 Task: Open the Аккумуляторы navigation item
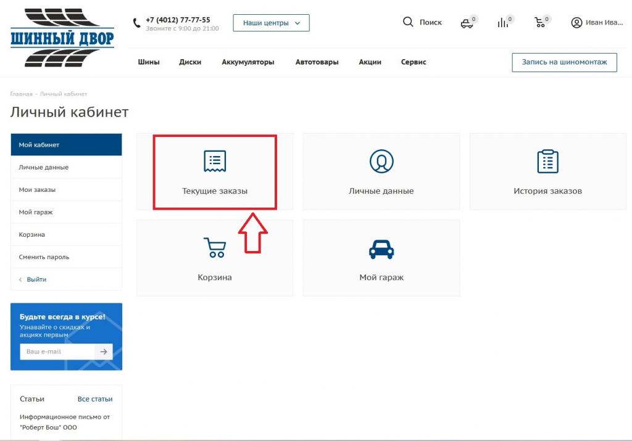click(x=247, y=62)
